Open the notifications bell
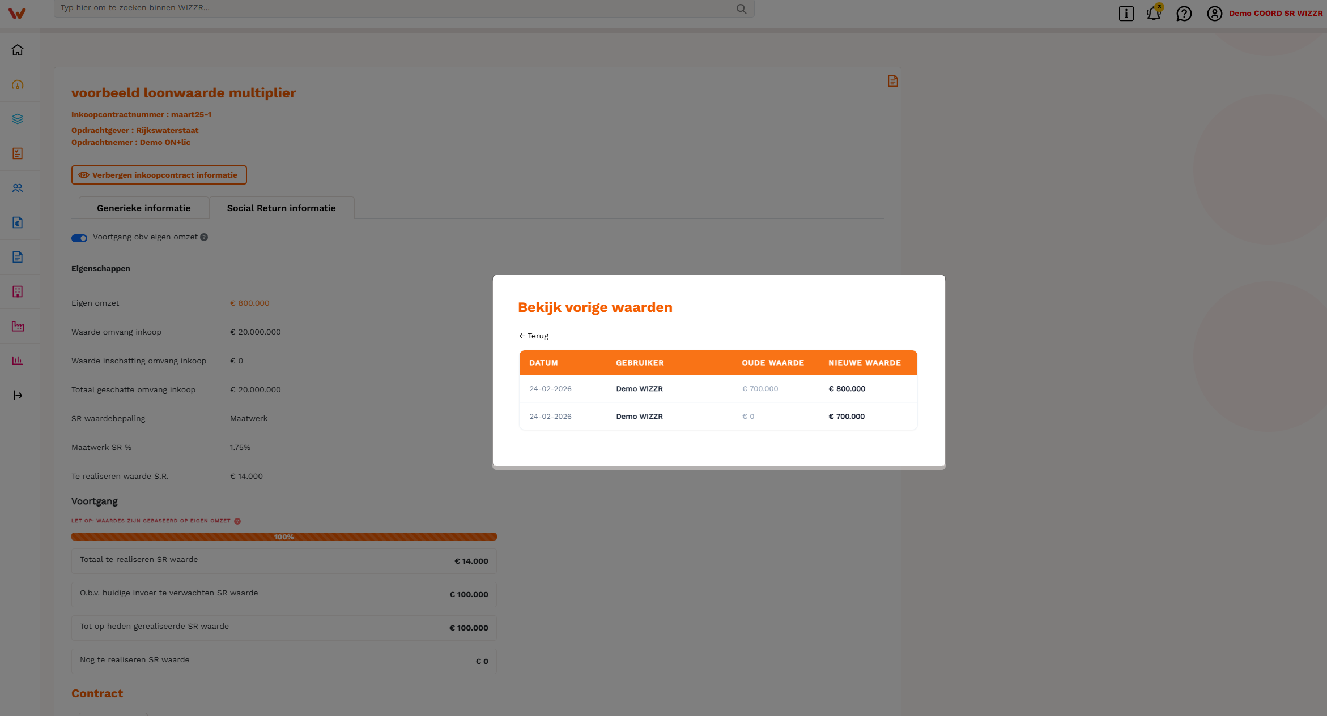This screenshot has width=1327, height=716. (1154, 13)
